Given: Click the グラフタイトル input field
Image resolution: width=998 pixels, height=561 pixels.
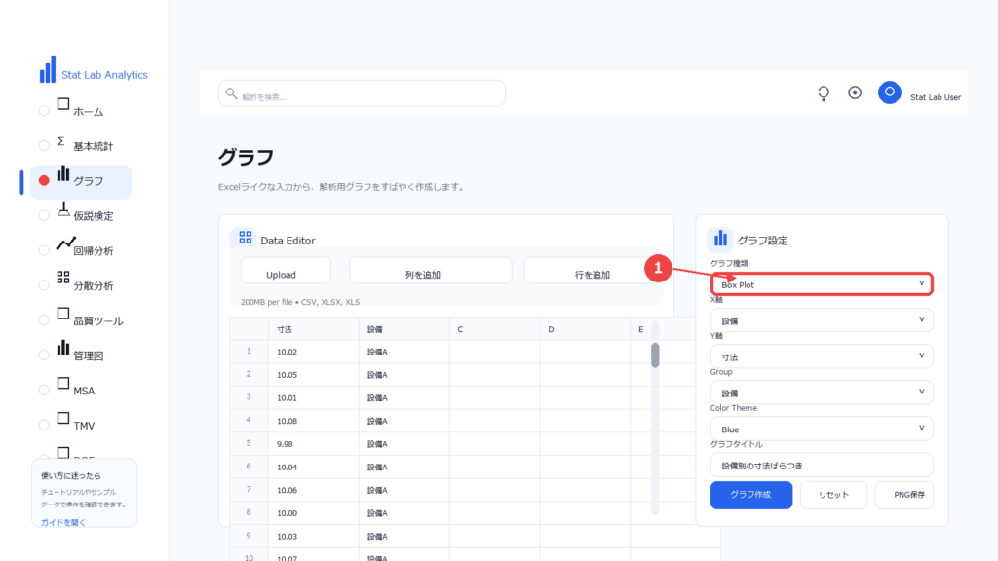Looking at the screenshot, I should coord(822,465).
